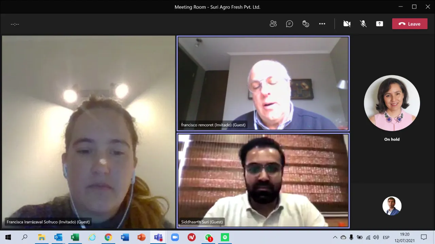
Task: Turn on the camera
Action: (347, 24)
